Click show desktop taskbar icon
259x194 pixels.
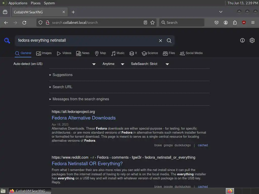click(x=3, y=191)
